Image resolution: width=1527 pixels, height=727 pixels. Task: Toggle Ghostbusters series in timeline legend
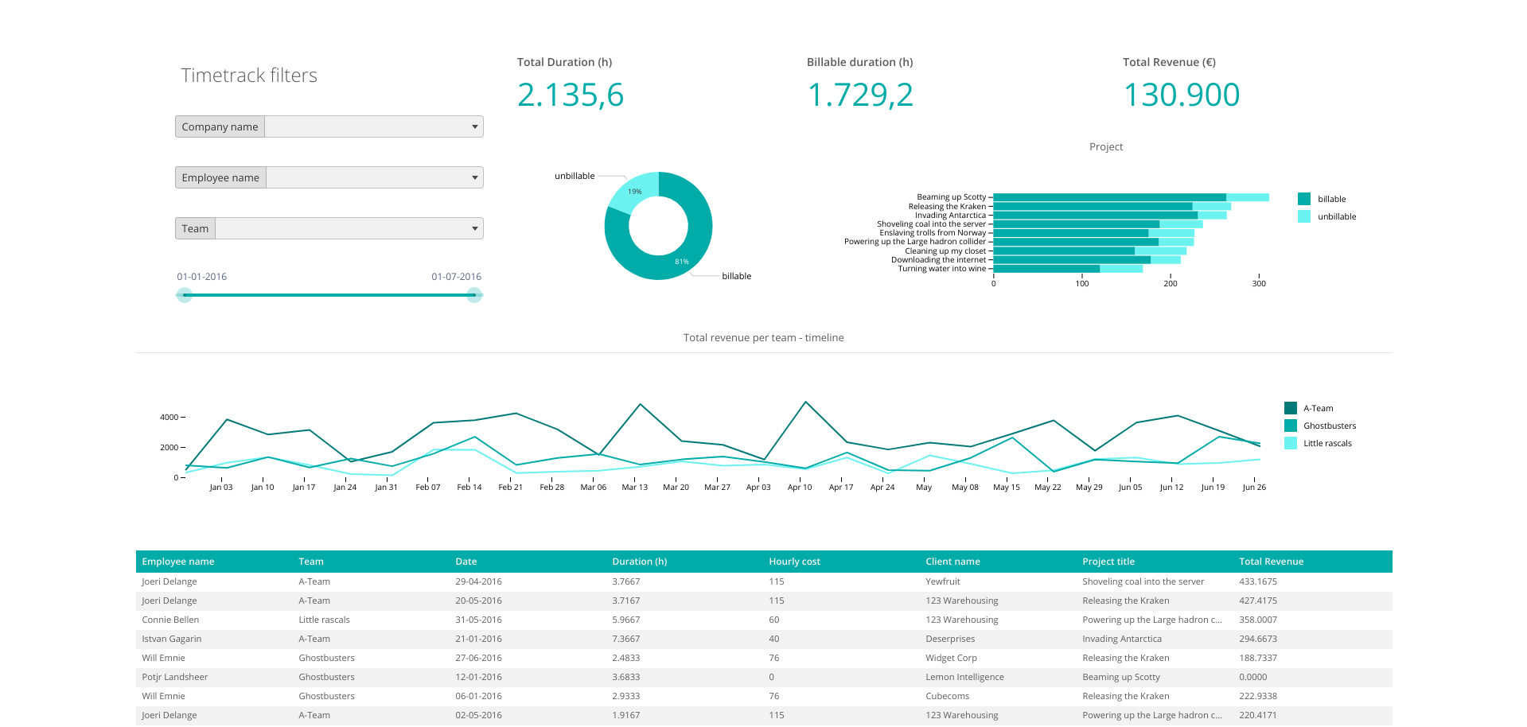(x=1291, y=426)
